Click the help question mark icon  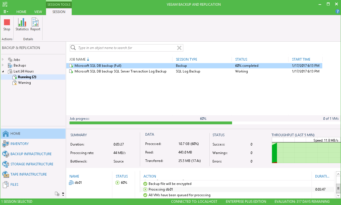[337, 12]
